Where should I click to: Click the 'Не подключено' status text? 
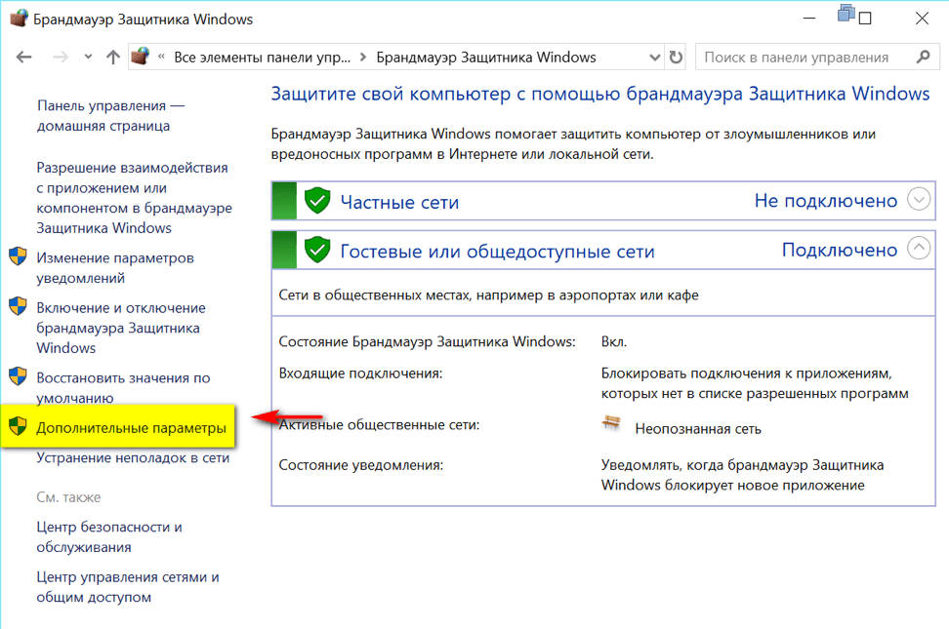826,201
